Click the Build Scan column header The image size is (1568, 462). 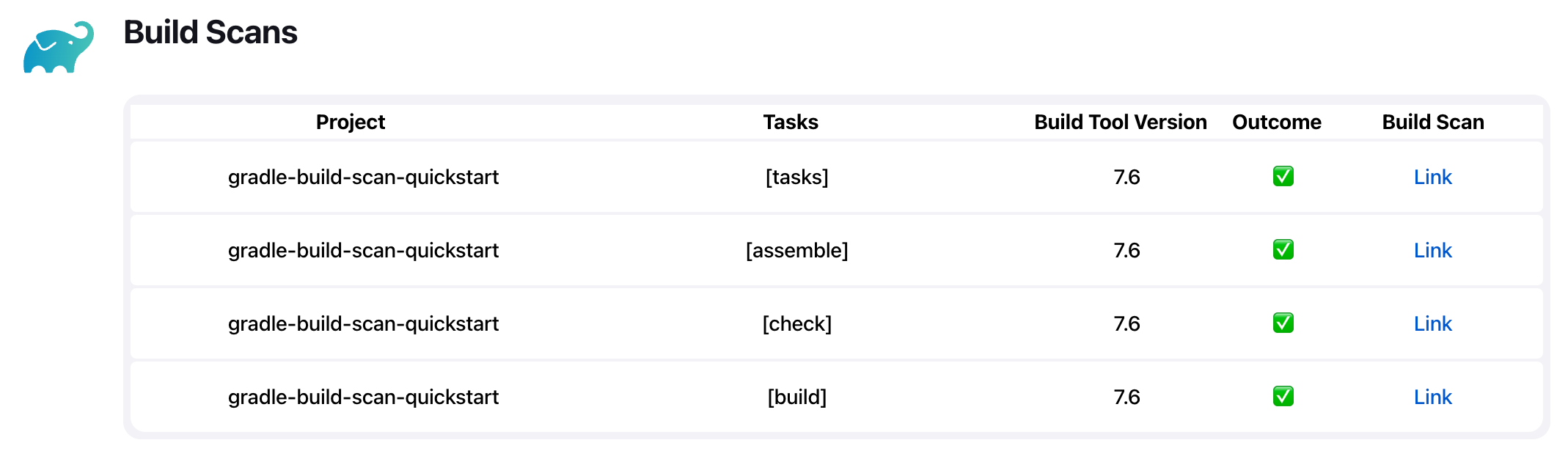(1433, 122)
